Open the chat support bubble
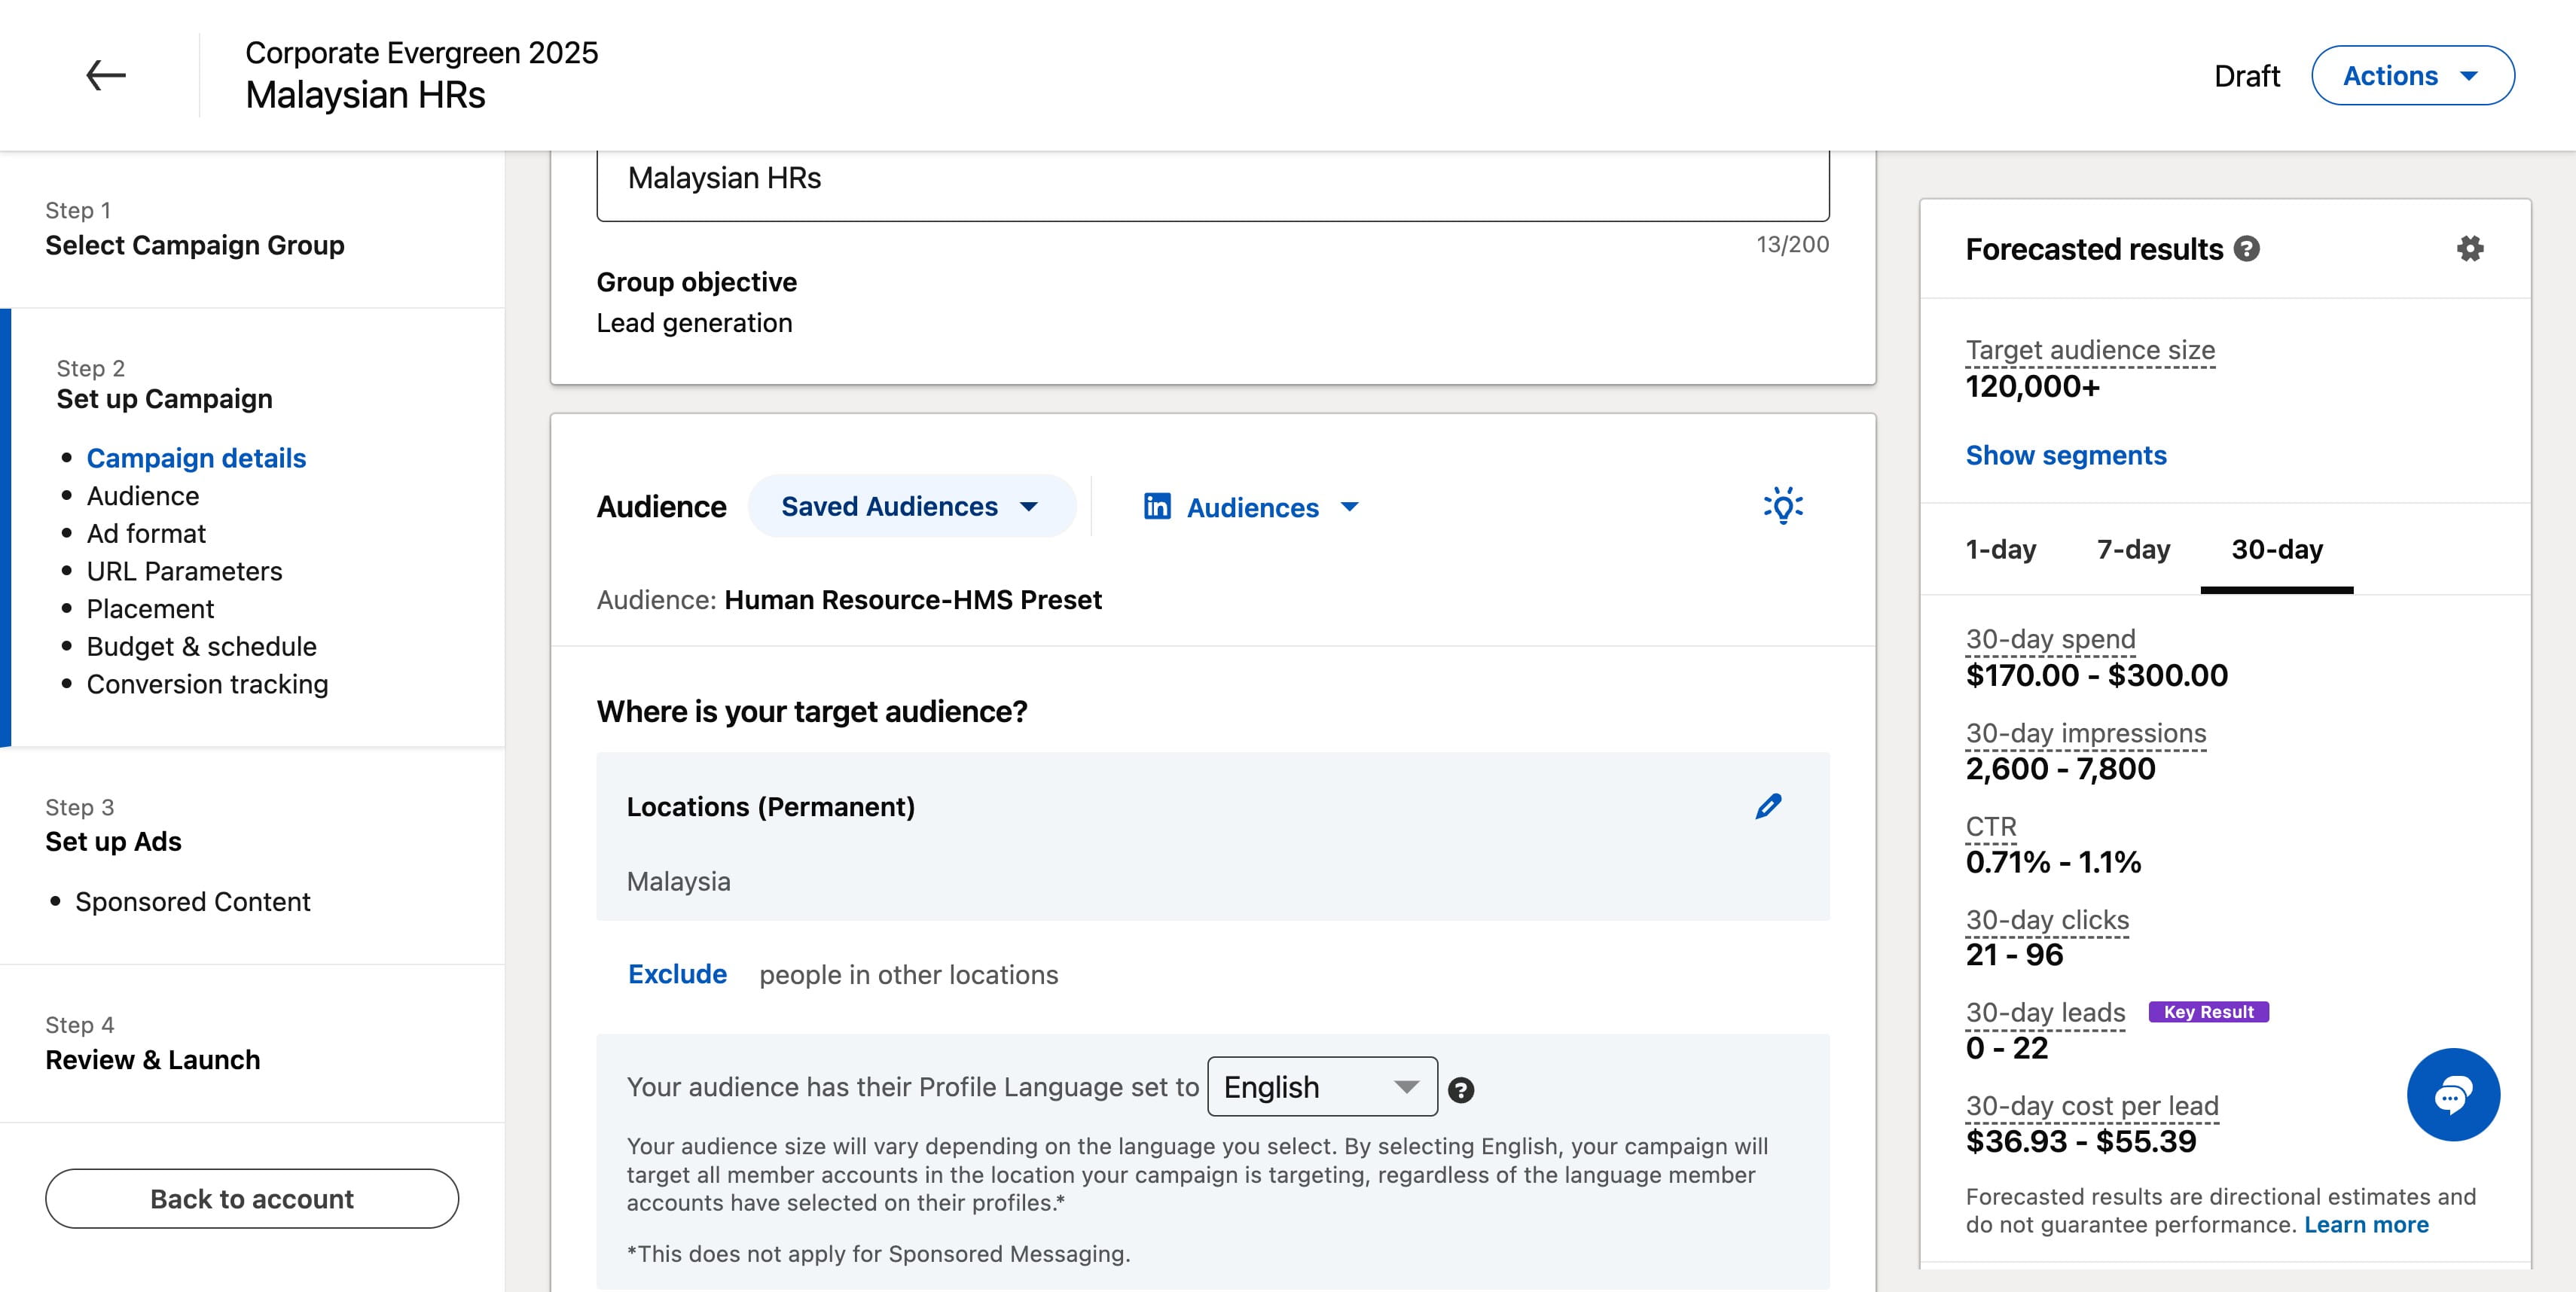The height and width of the screenshot is (1292, 2576). tap(2453, 1094)
